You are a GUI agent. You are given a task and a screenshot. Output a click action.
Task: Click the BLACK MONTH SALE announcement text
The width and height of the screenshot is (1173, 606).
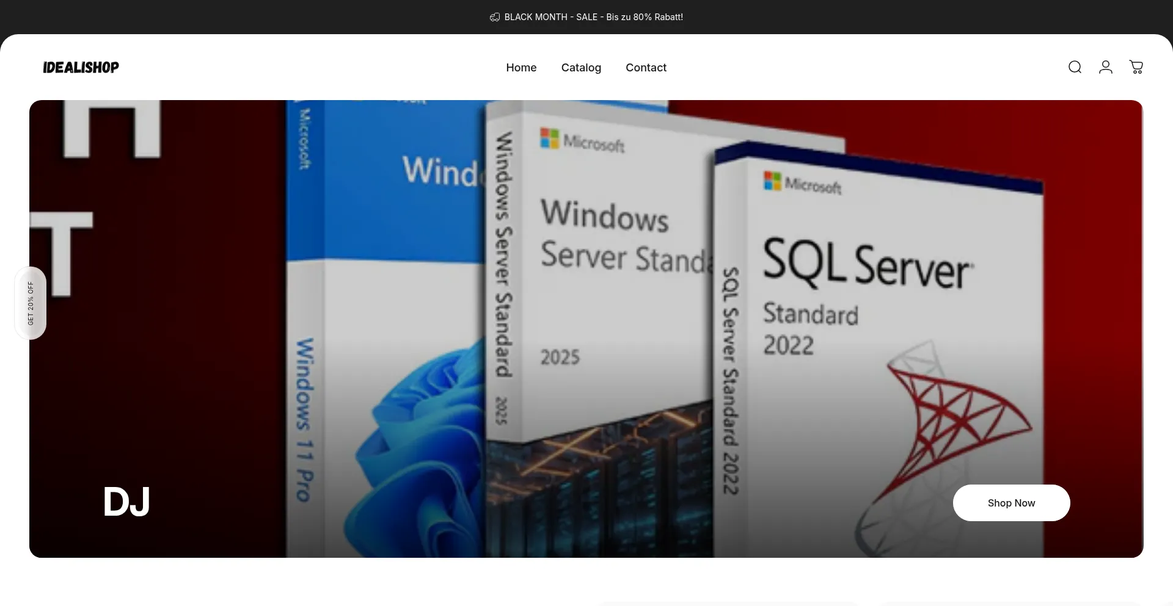[593, 17]
